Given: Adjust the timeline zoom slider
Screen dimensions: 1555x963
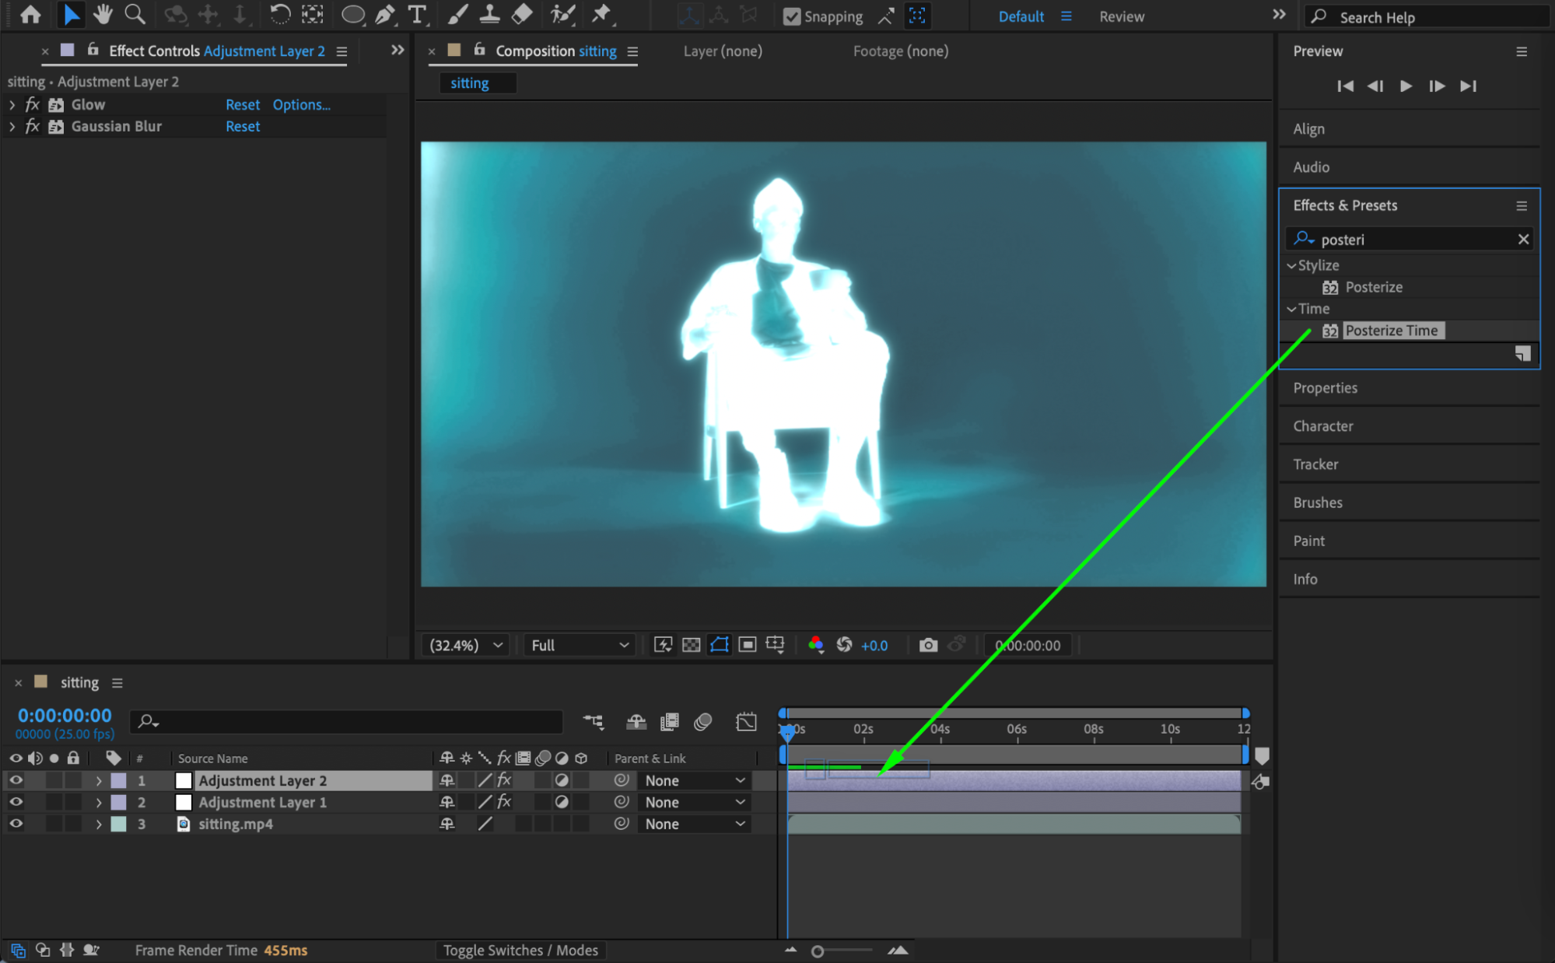Looking at the screenshot, I should coord(818,951).
